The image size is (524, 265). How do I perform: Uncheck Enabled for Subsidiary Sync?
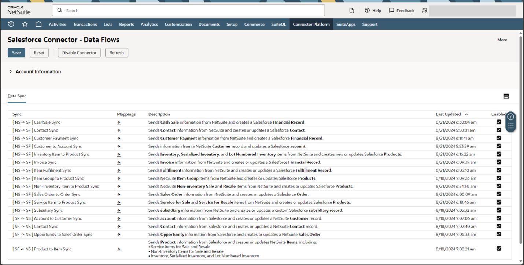pos(499,210)
